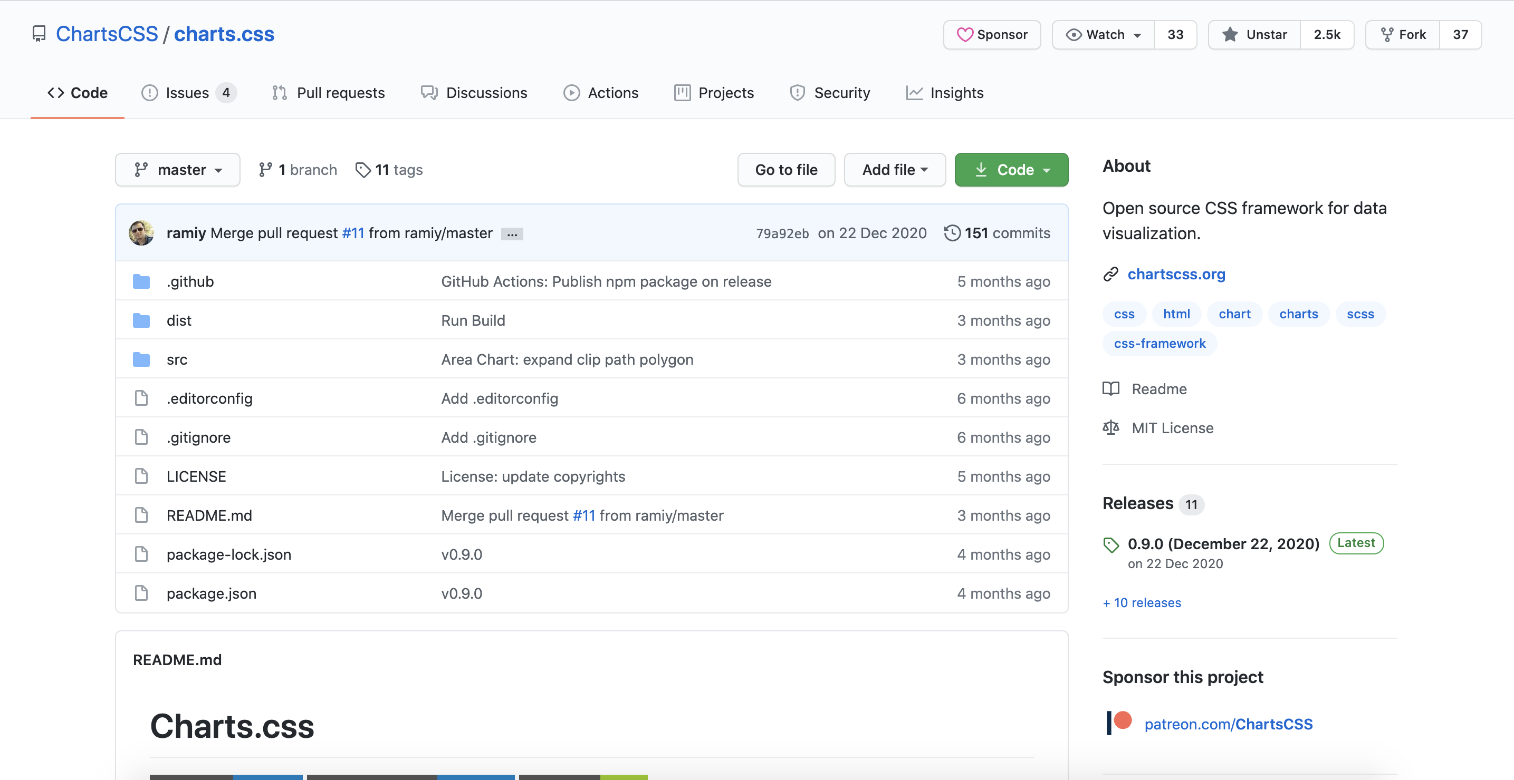Click the MIT License scale icon

click(1110, 427)
